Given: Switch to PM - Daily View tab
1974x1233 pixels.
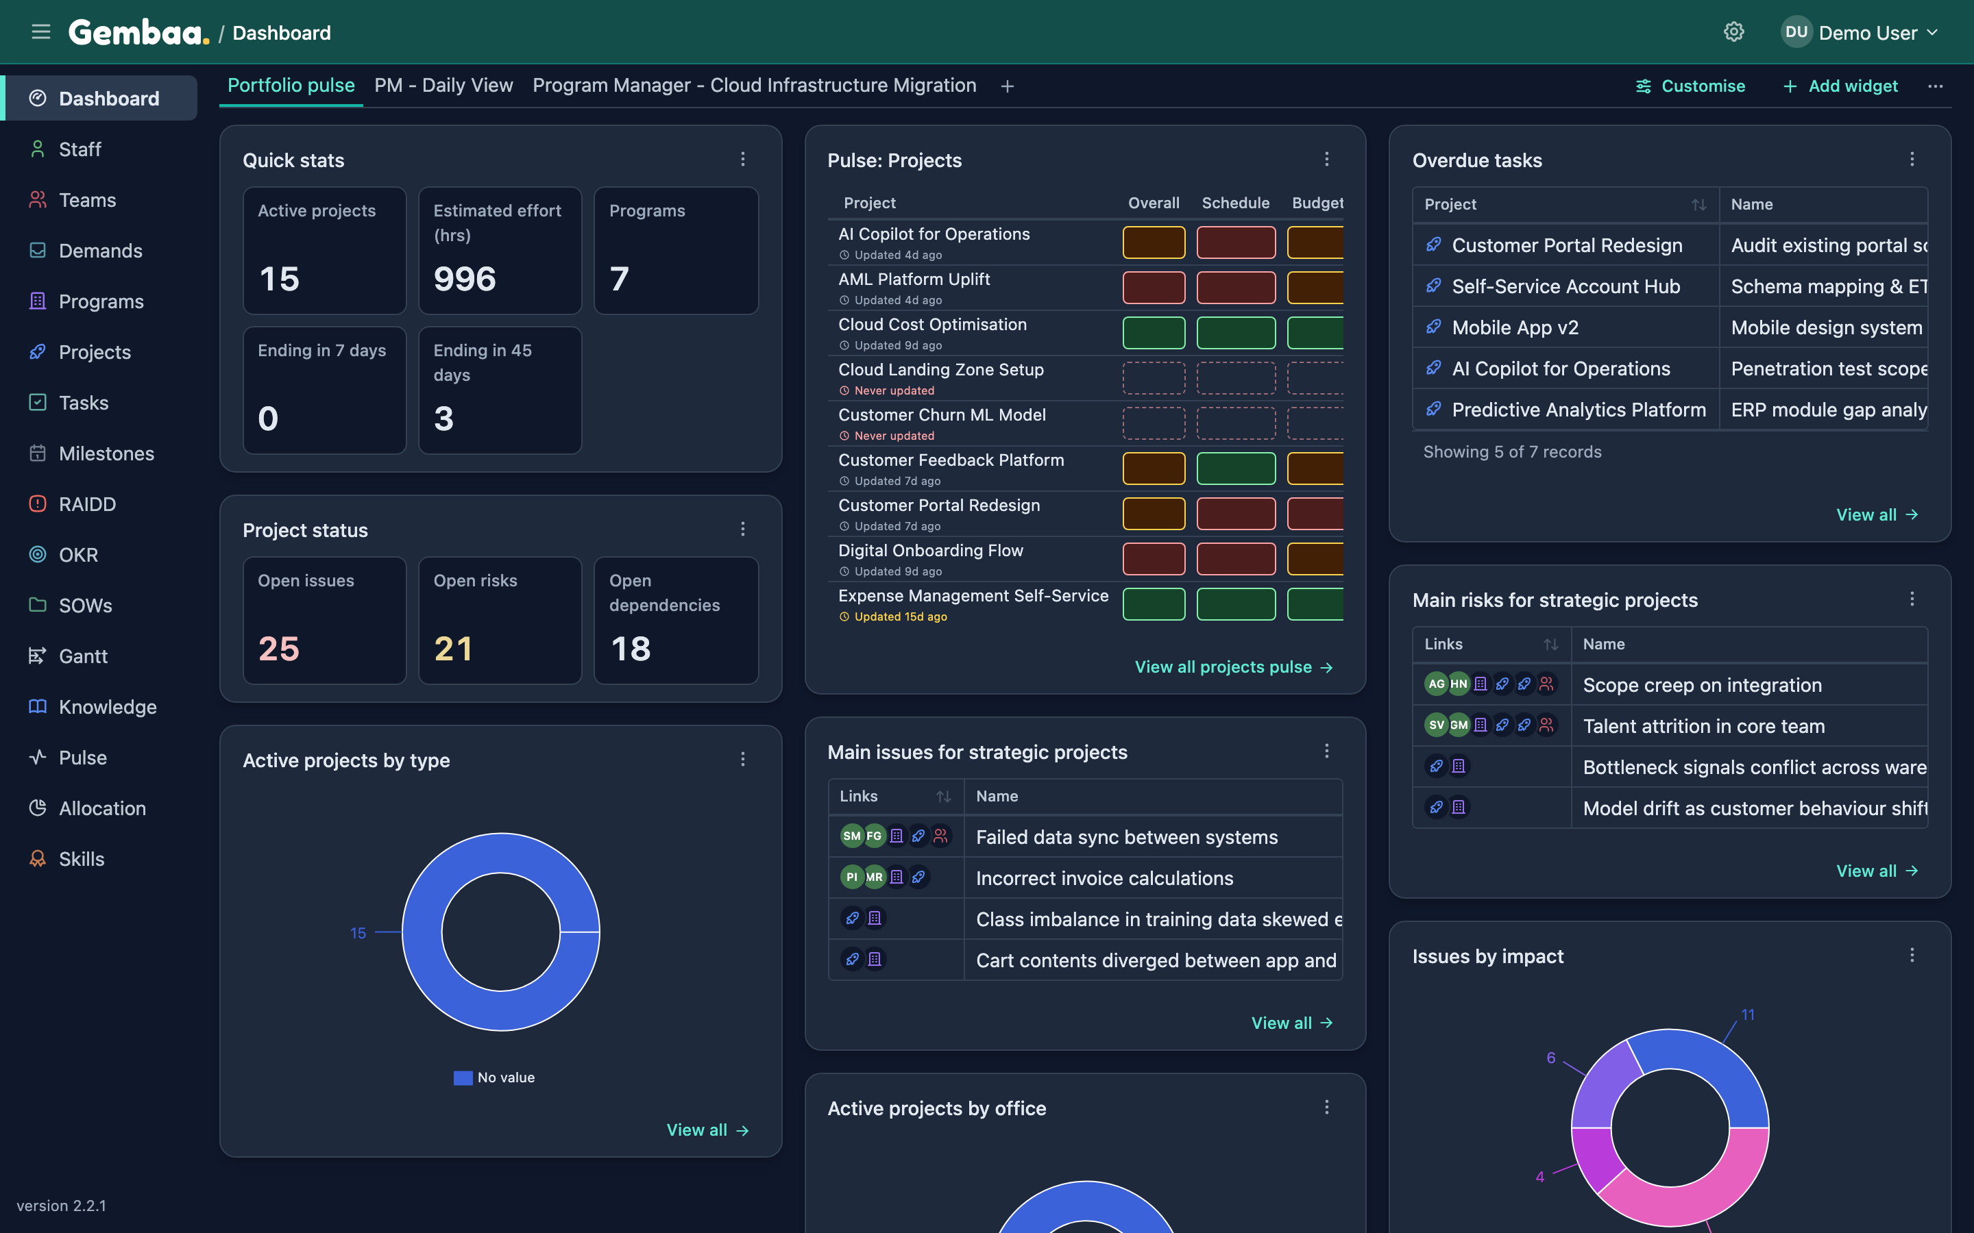Looking at the screenshot, I should point(443,86).
